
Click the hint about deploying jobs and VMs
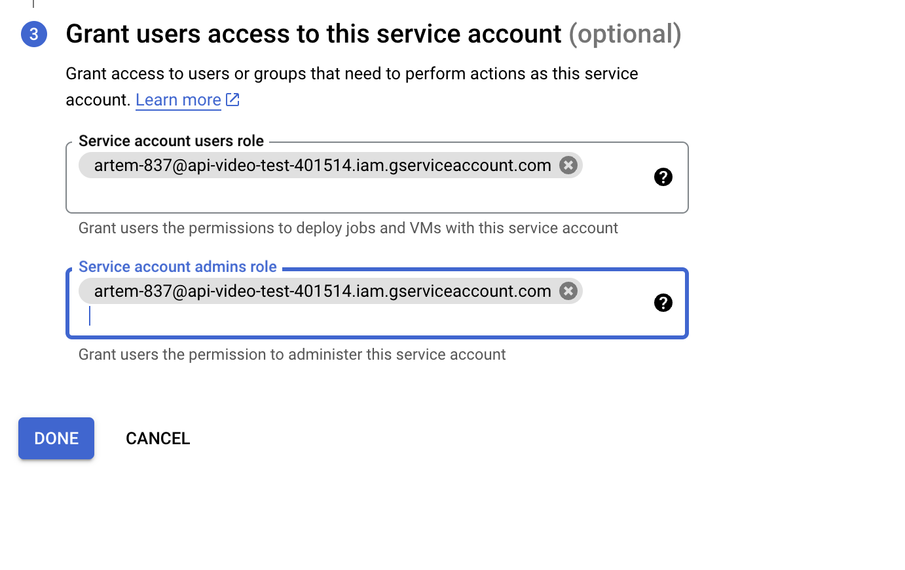pyautogui.click(x=348, y=228)
